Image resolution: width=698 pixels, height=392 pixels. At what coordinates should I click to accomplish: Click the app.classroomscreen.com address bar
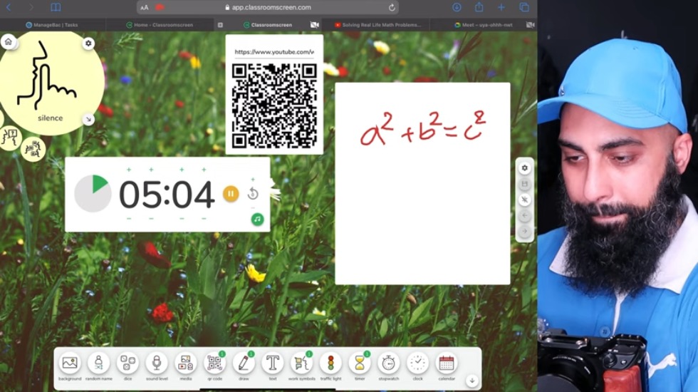pyautogui.click(x=268, y=8)
